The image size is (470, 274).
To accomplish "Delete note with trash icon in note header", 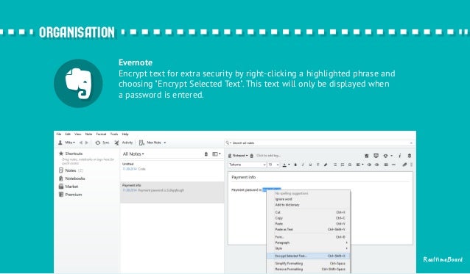I will point(410,156).
